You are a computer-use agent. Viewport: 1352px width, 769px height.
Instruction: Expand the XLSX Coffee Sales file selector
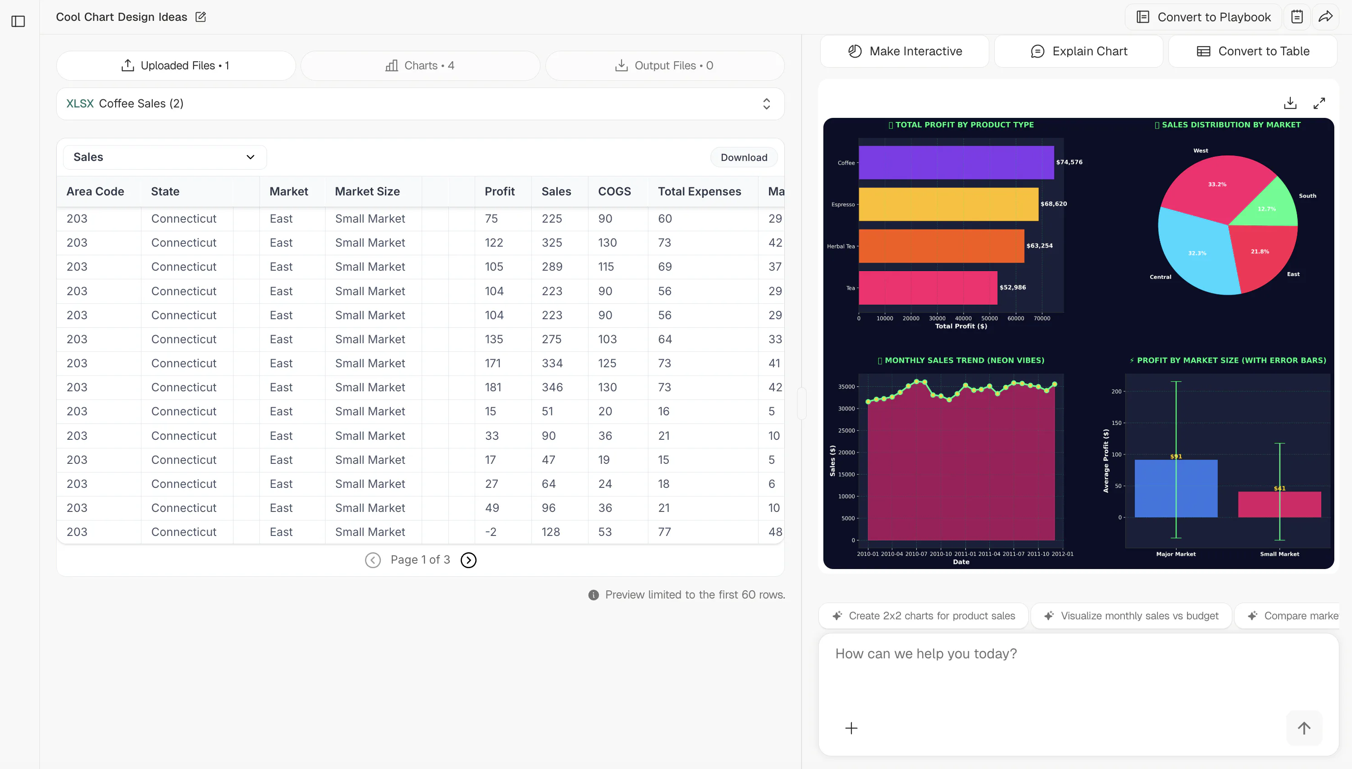[x=767, y=103]
